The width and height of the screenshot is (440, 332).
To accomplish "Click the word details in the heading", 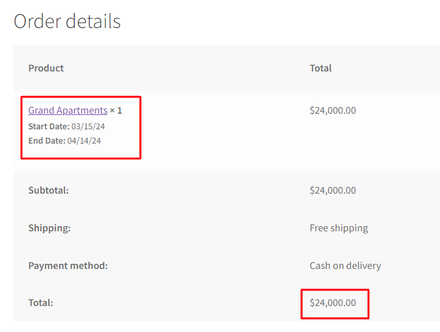I will click(93, 21).
